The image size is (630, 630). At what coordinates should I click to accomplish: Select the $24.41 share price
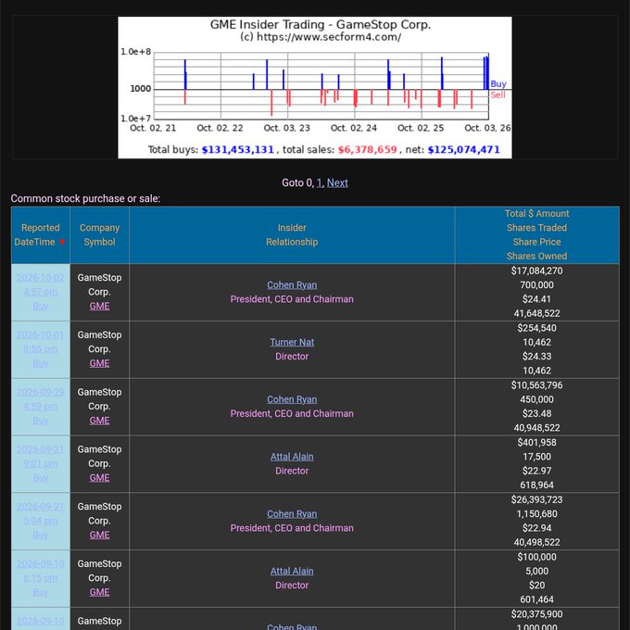pyautogui.click(x=536, y=299)
